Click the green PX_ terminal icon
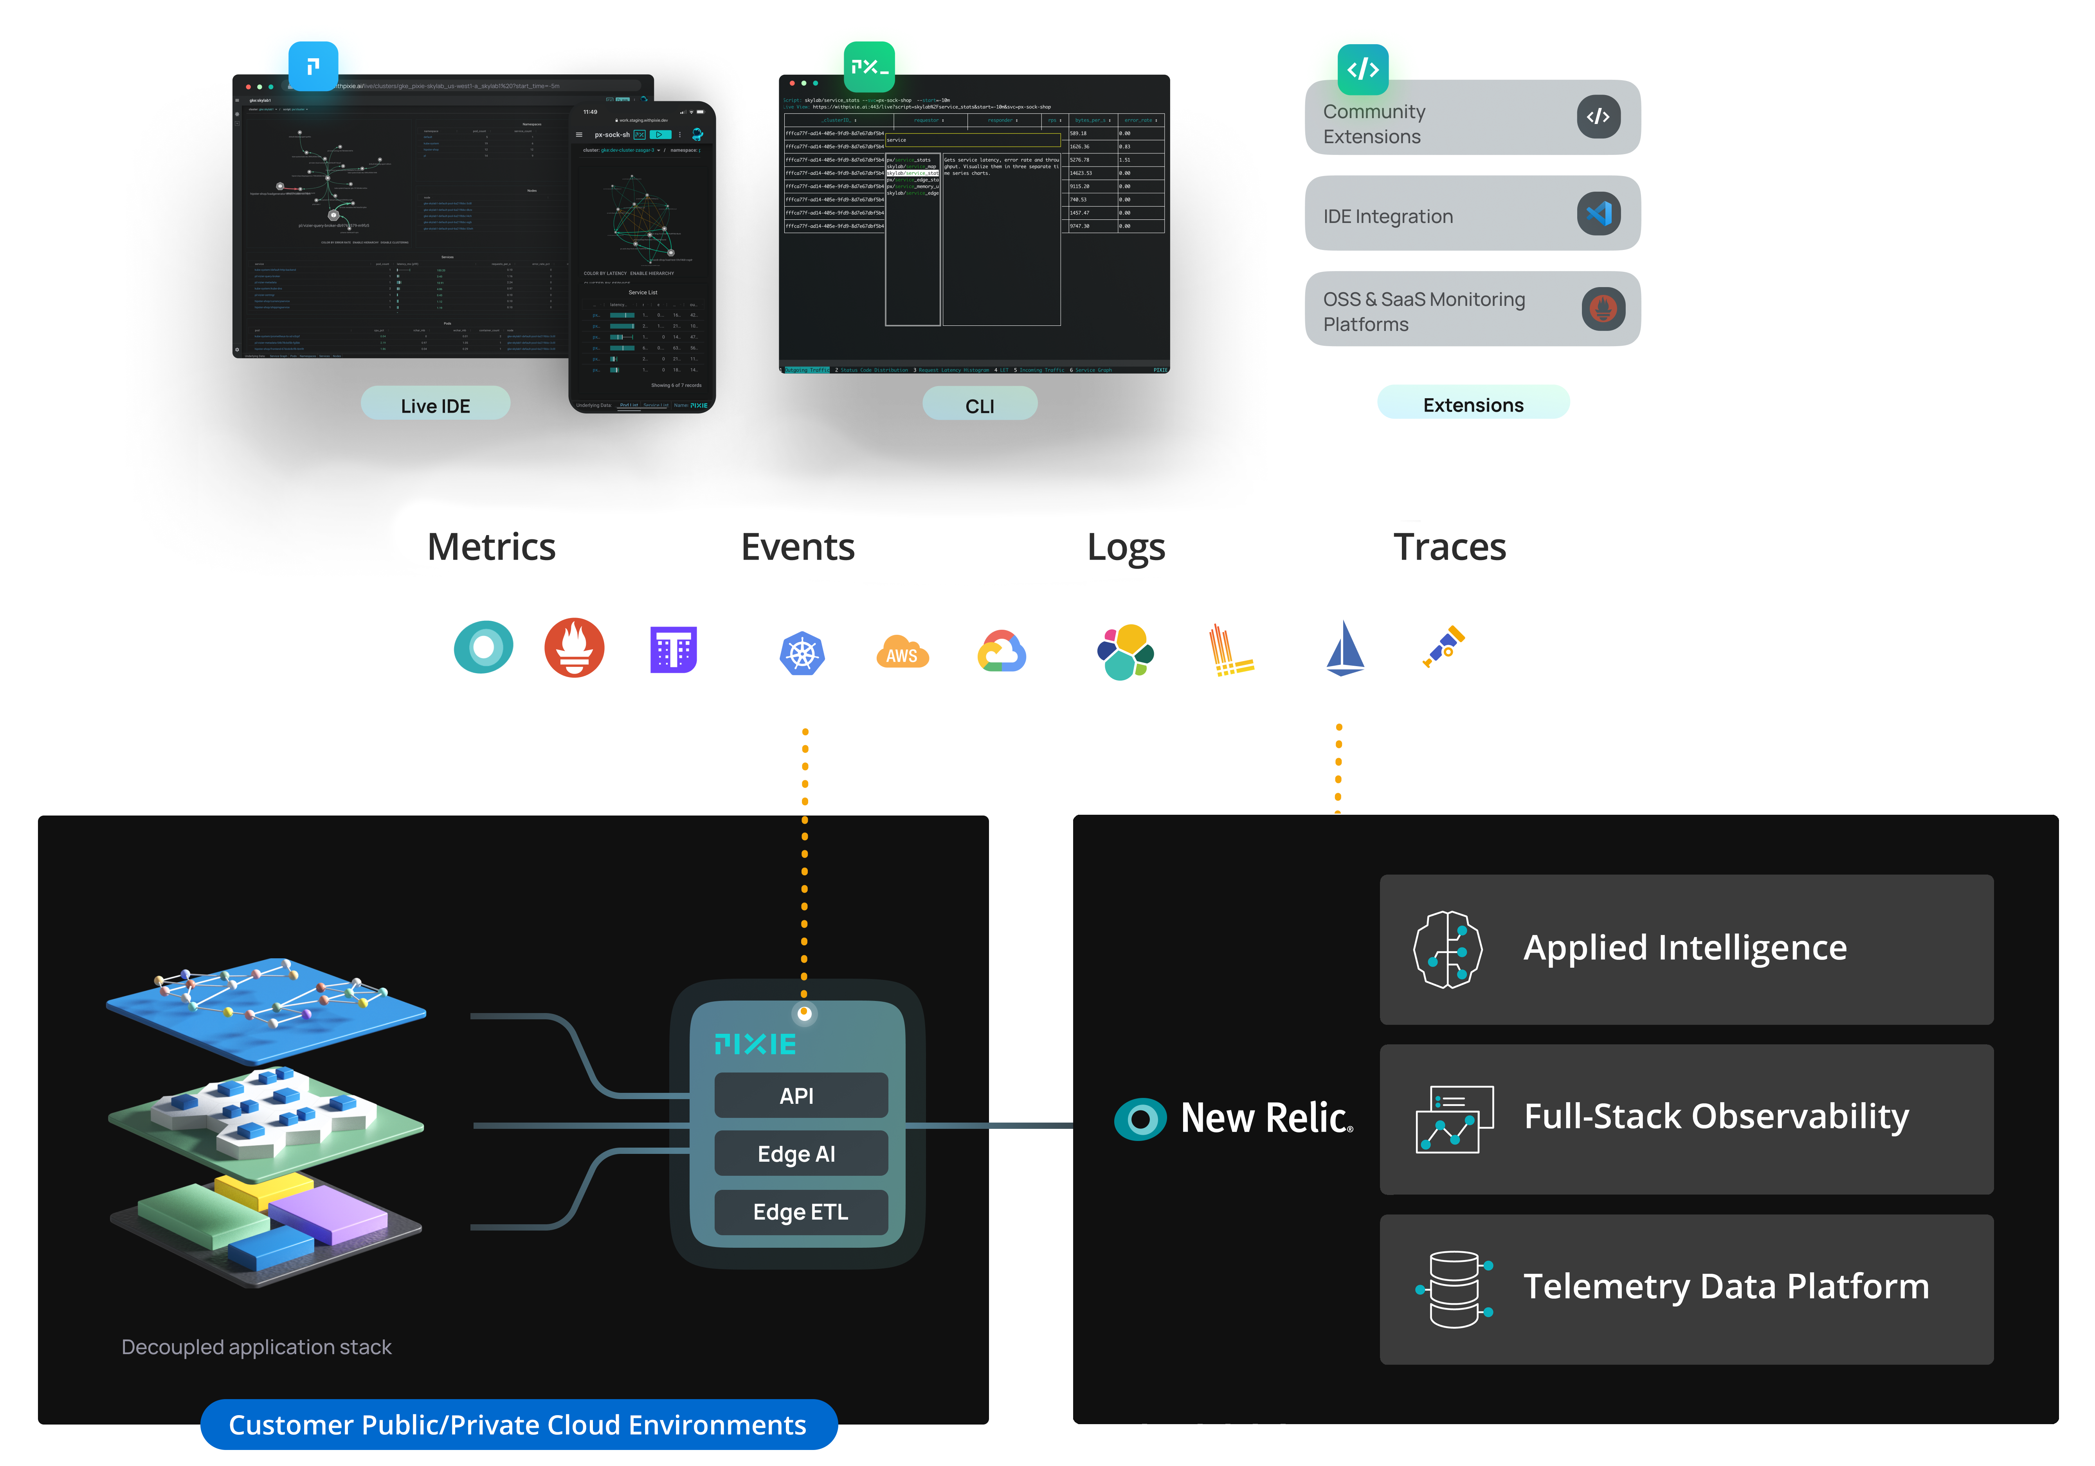 (869, 66)
